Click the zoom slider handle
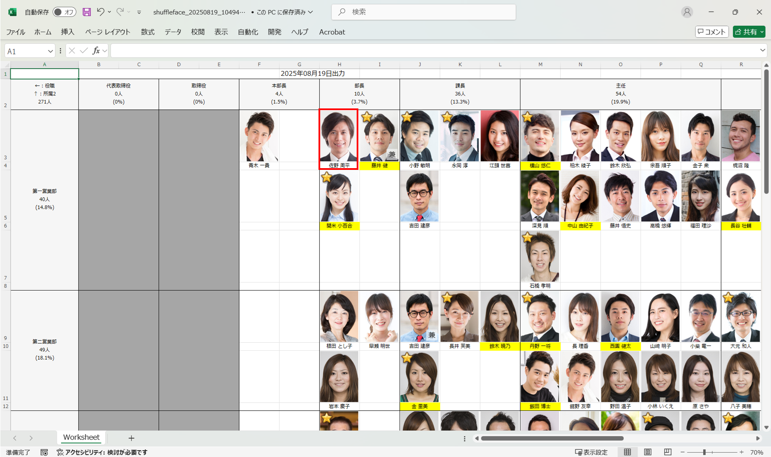This screenshot has height=457, width=771. click(x=704, y=452)
